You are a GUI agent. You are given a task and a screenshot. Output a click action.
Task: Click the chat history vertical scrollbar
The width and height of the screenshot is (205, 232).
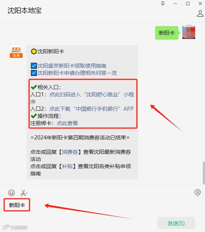204,173
